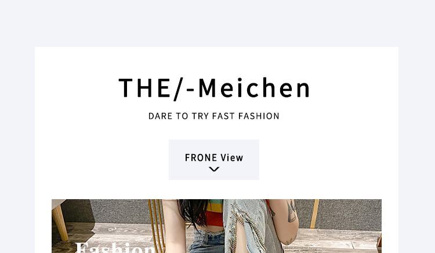Click the word THE in the title
This screenshot has width=435, height=253.
click(144, 88)
